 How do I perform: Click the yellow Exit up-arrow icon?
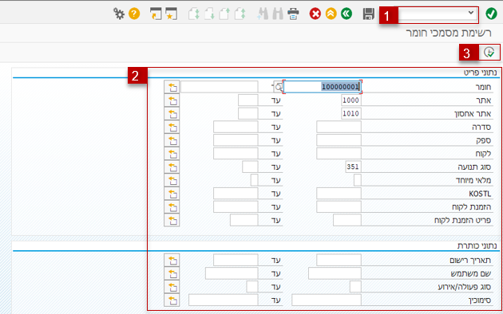click(331, 14)
